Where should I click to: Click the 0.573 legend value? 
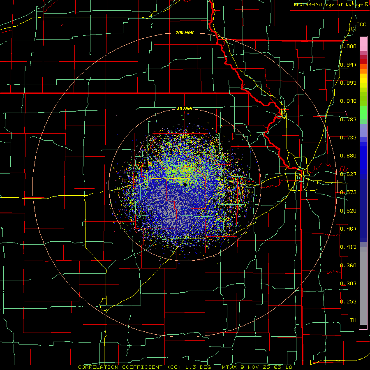(348, 192)
